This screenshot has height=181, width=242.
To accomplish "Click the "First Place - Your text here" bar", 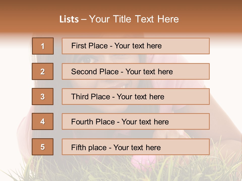I will (x=136, y=46).
